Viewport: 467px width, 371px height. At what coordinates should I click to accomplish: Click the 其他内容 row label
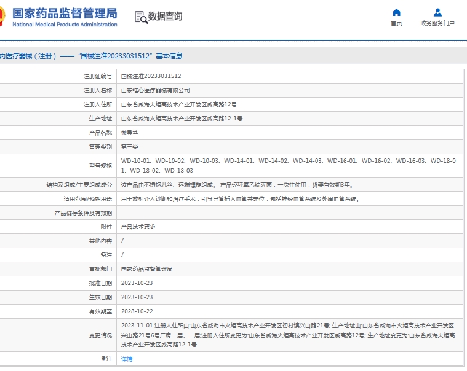click(101, 241)
